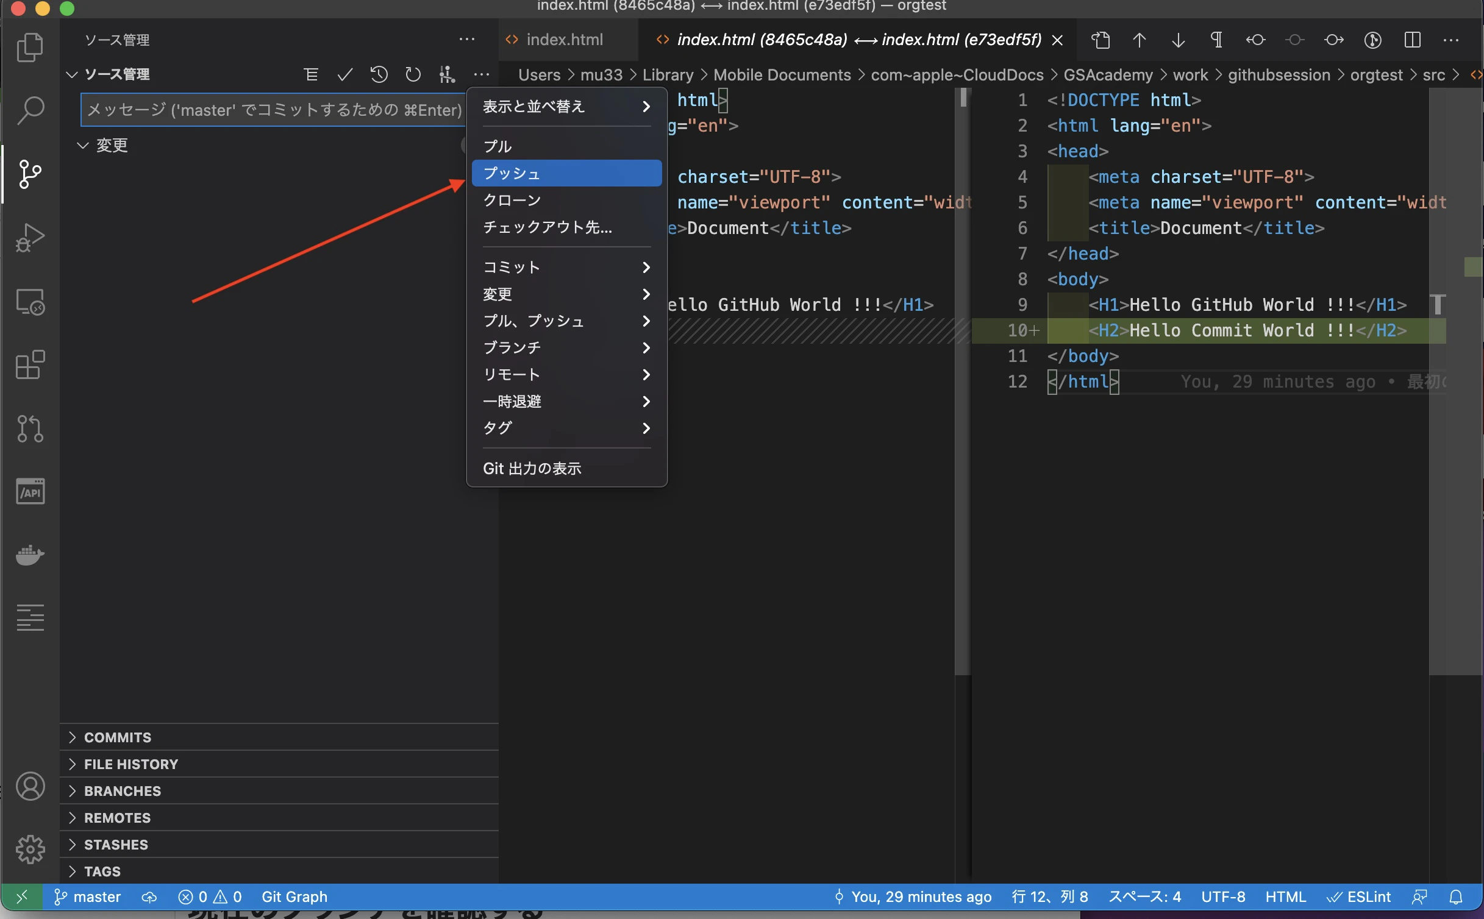Click master branch in status bar
1484x919 pixels.
click(x=88, y=897)
